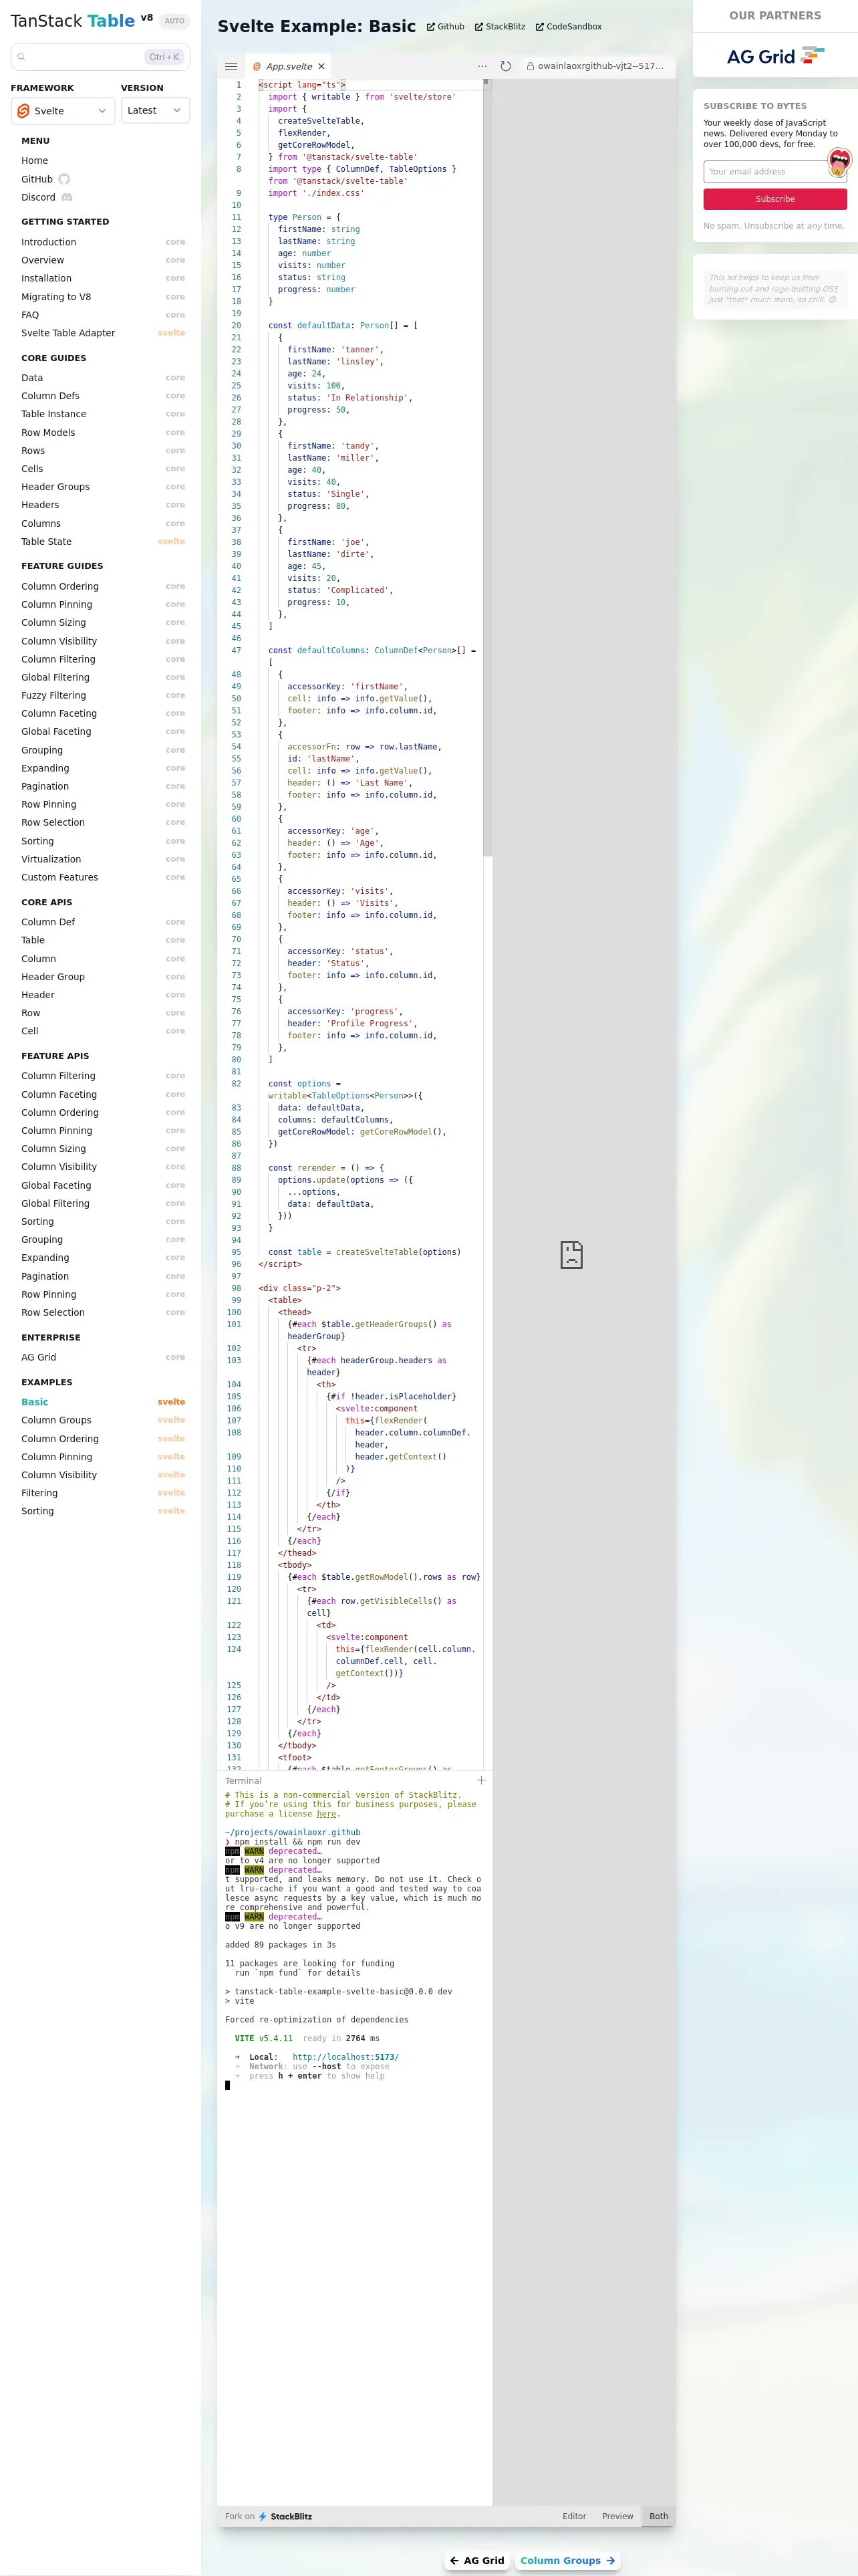
Task: Switch to Preview view
Action: (x=617, y=2516)
